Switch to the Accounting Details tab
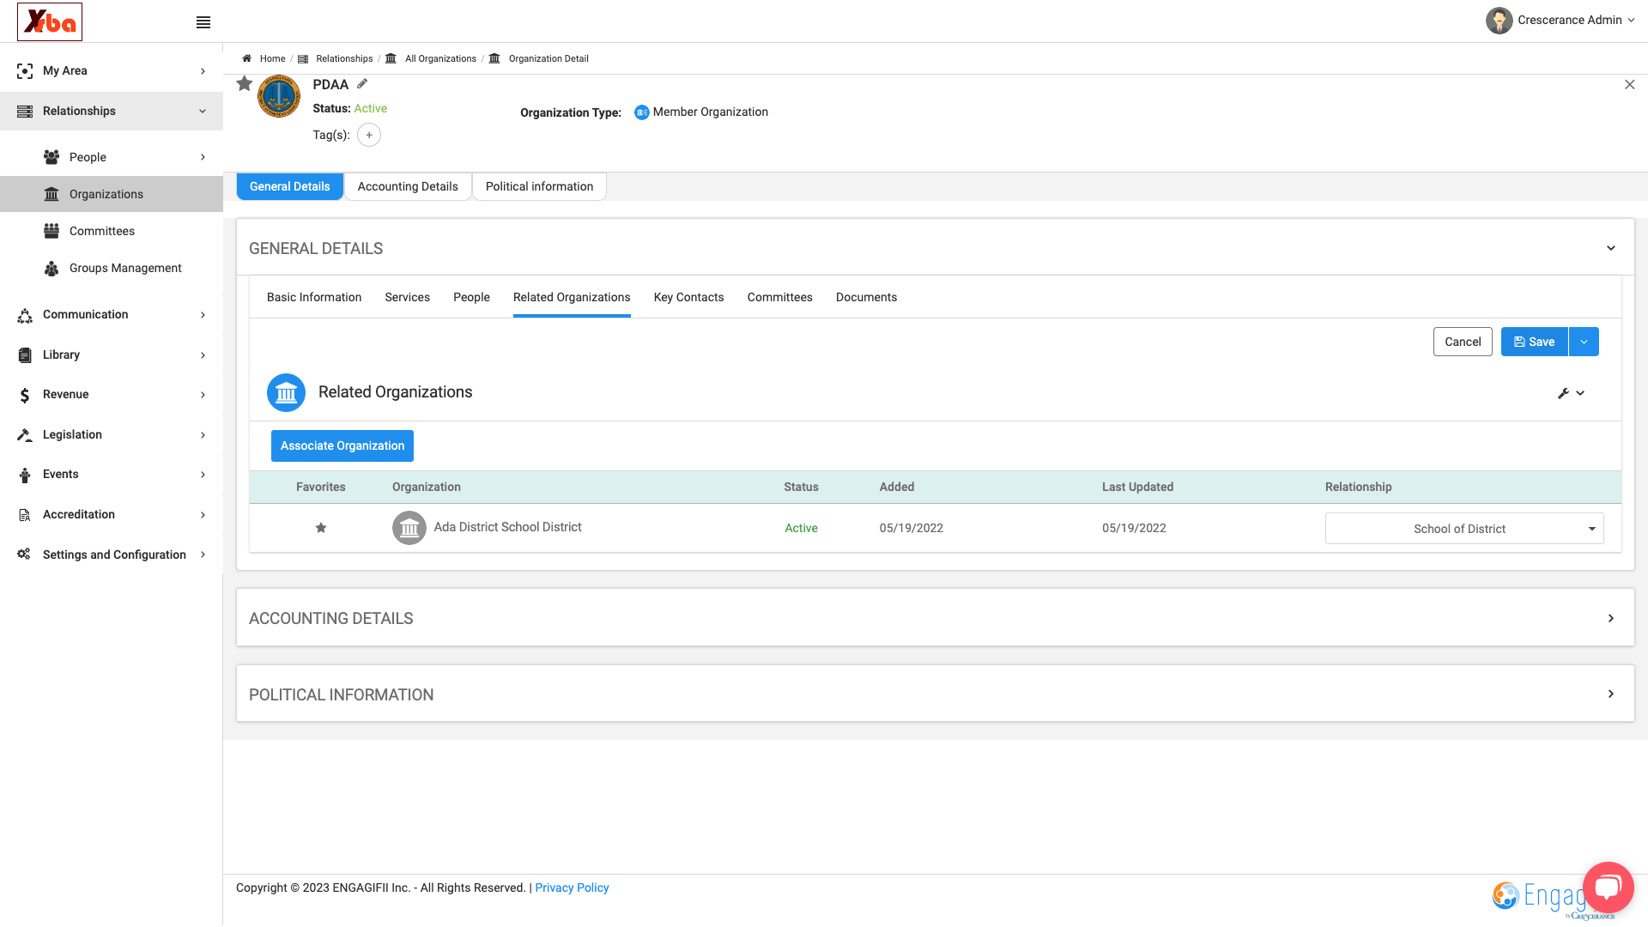The width and height of the screenshot is (1648, 927). [408, 186]
